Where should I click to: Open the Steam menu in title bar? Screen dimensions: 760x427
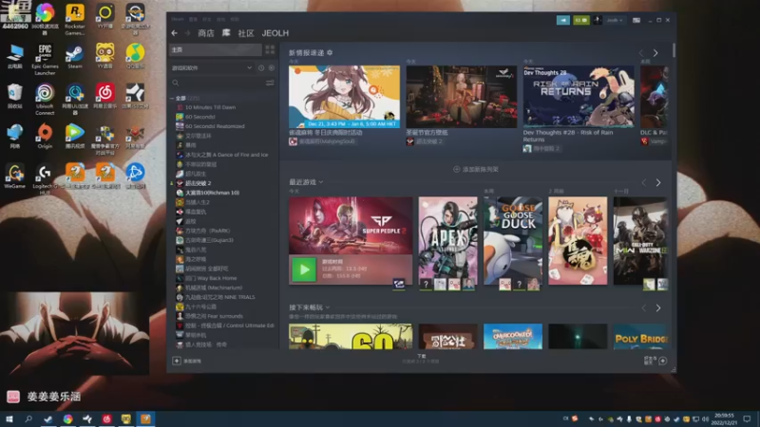point(177,19)
